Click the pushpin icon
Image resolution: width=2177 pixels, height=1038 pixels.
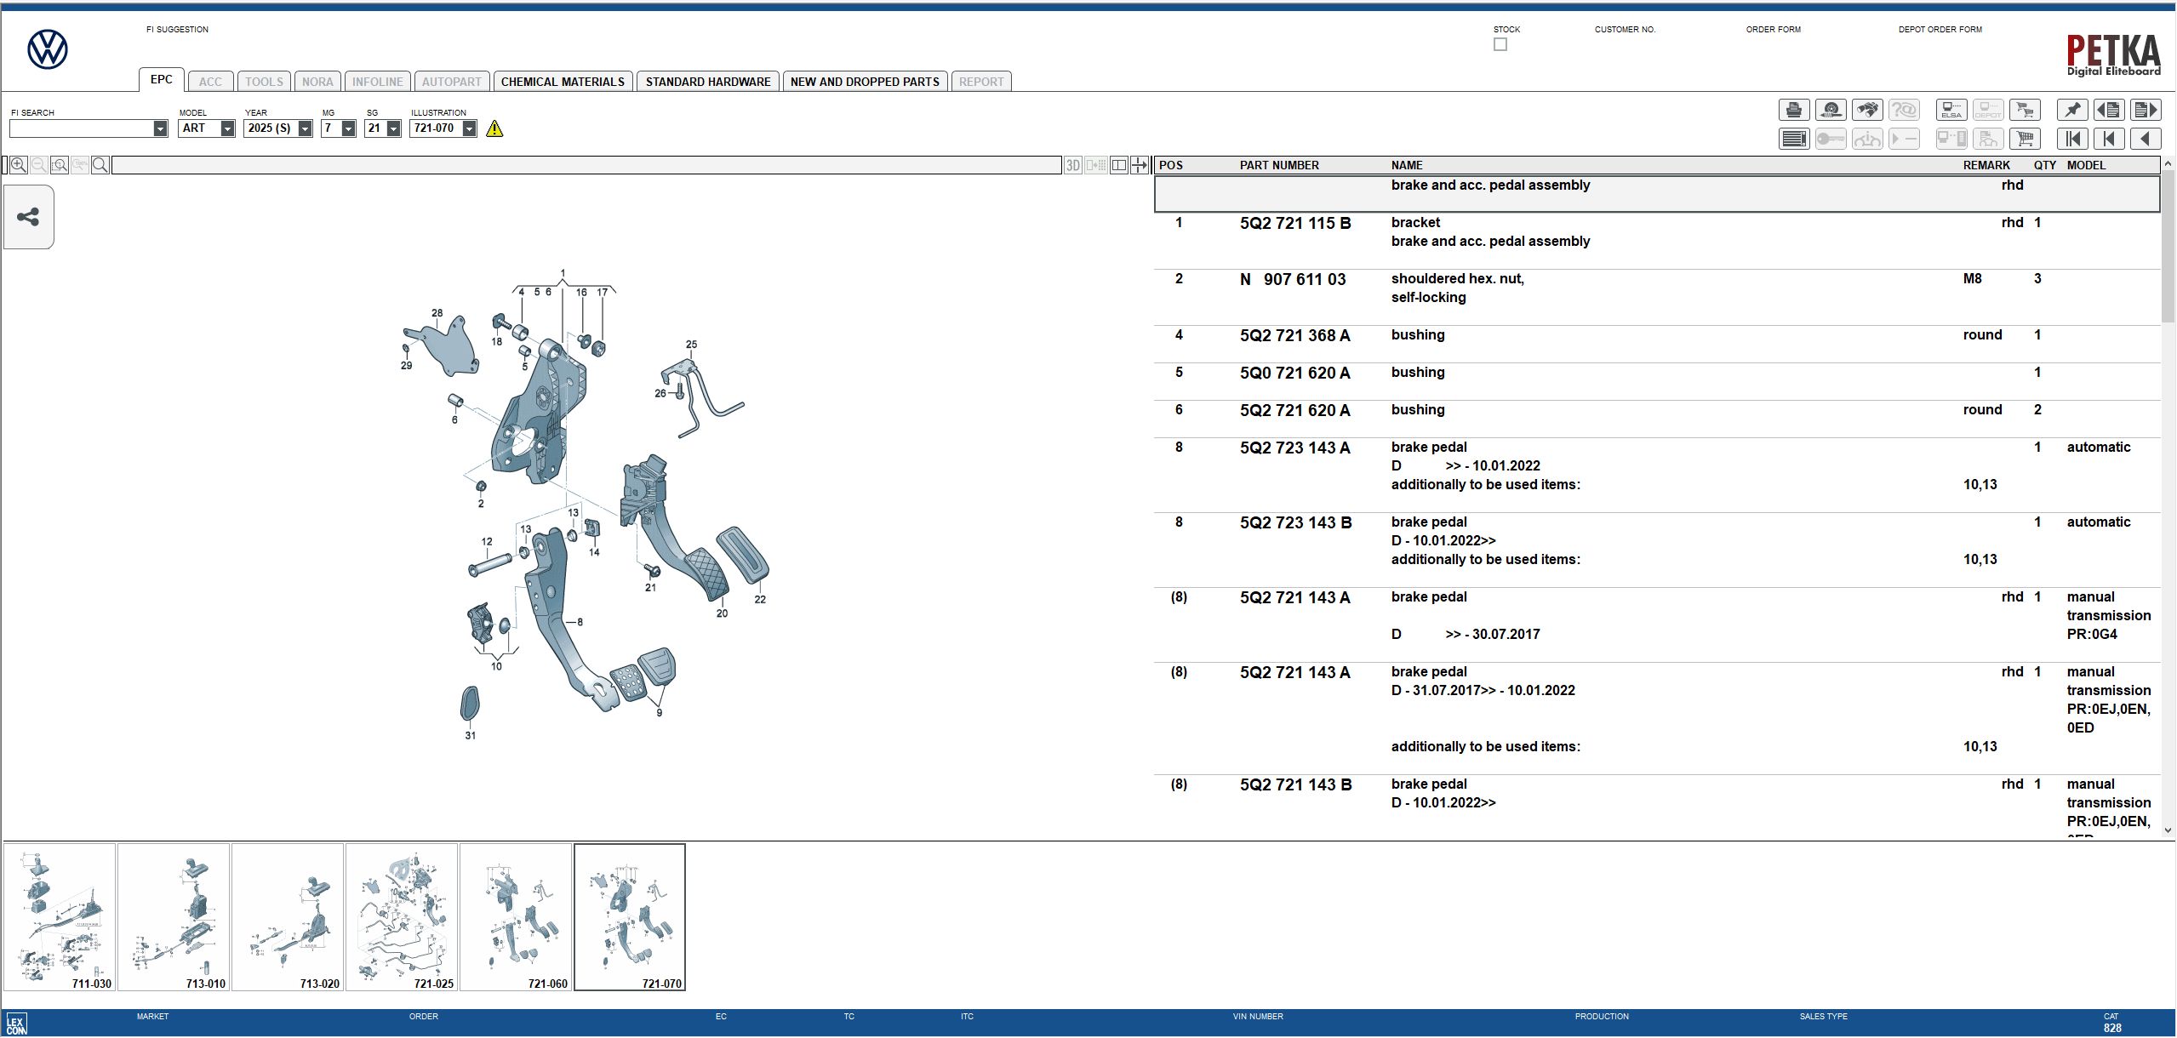tap(2072, 110)
